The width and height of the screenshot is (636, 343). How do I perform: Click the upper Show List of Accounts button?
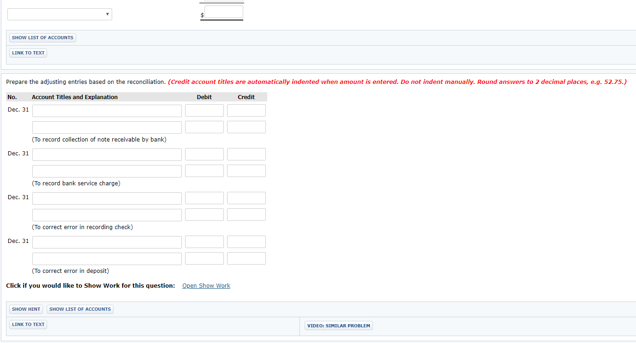point(42,38)
